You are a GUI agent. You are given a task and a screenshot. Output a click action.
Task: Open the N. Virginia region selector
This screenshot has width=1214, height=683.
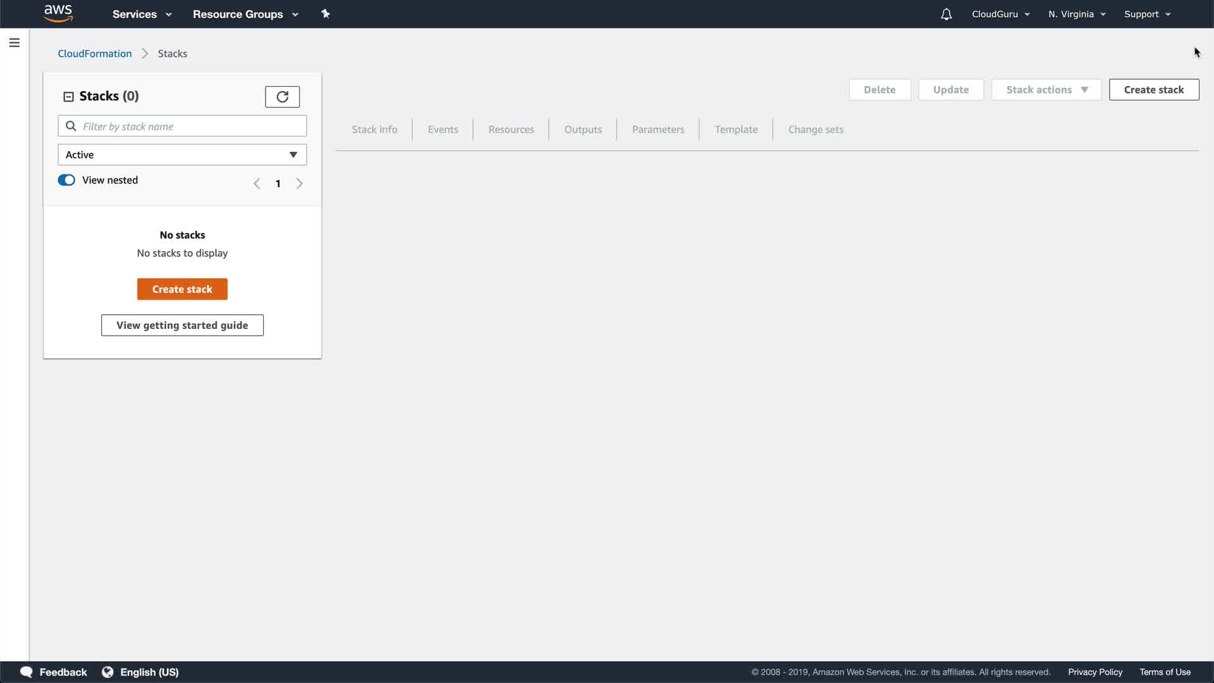click(x=1076, y=14)
